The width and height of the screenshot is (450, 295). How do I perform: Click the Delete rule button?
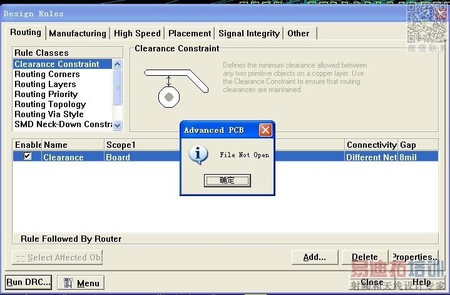point(365,257)
